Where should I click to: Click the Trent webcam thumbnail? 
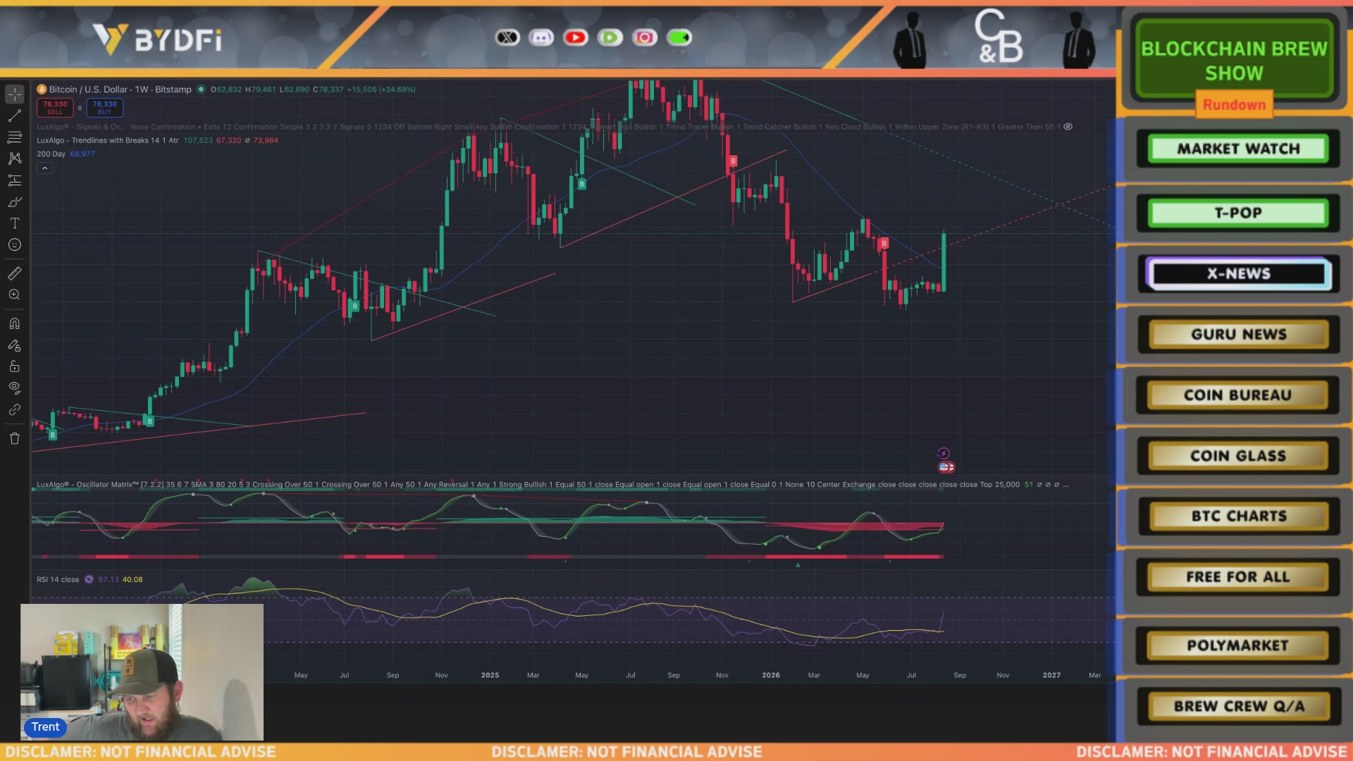(x=142, y=672)
